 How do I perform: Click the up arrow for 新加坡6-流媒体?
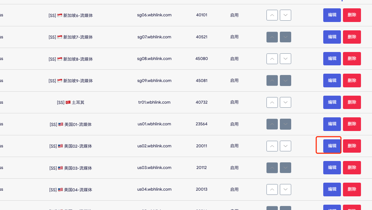(x=272, y=15)
